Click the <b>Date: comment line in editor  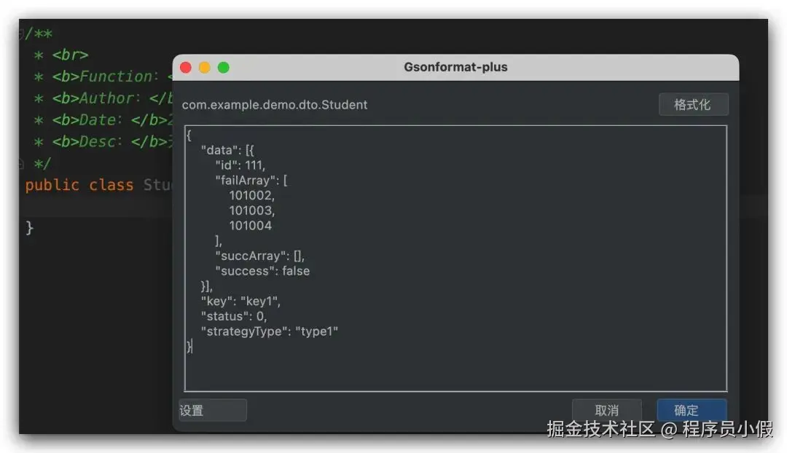click(103, 120)
